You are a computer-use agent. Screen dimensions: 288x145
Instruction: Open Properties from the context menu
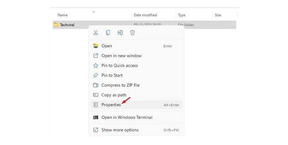[136, 105]
